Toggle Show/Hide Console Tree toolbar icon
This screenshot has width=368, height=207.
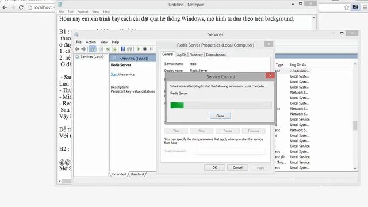[x=93, y=49]
